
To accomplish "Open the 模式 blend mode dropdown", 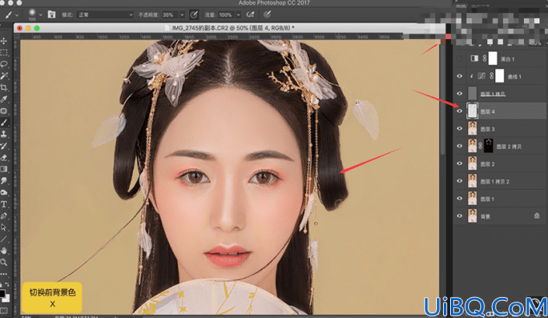I will pyautogui.click(x=105, y=15).
